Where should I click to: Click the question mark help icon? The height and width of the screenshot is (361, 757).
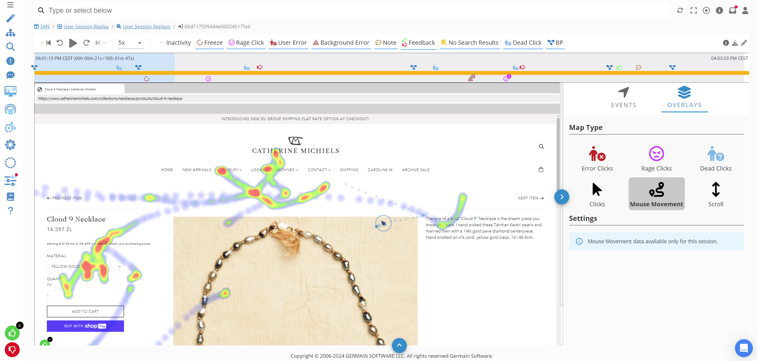(10, 211)
